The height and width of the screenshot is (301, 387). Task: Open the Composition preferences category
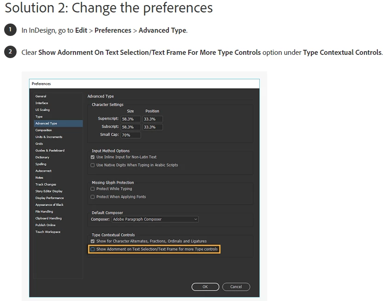[x=43, y=130]
